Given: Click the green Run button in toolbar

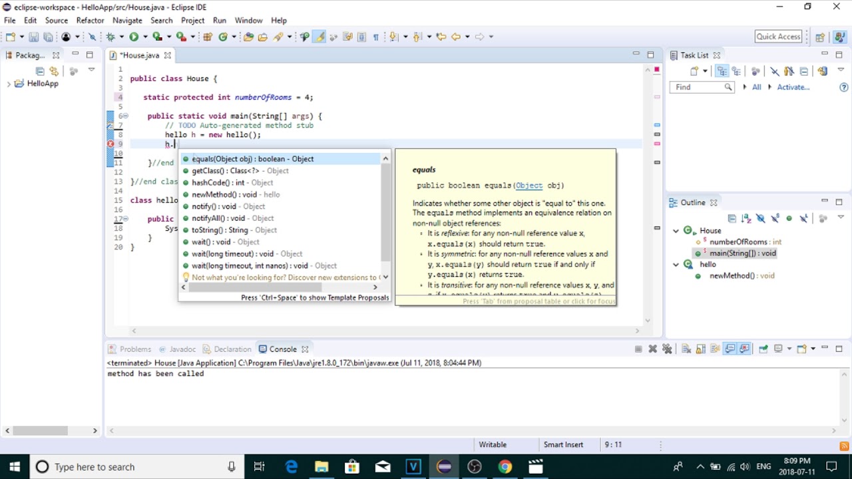Looking at the screenshot, I should point(134,37).
